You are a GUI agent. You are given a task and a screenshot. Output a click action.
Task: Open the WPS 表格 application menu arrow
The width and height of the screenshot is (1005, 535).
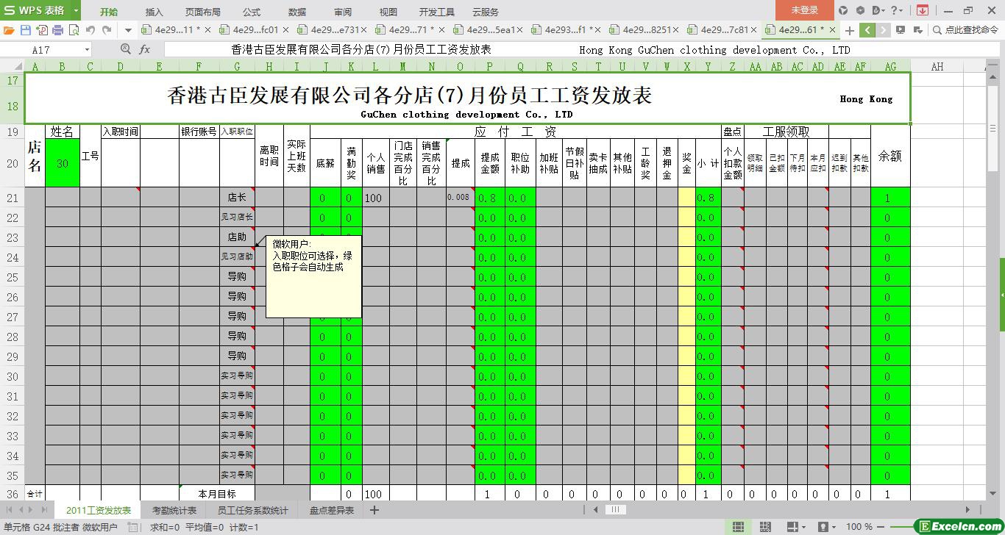pos(76,10)
